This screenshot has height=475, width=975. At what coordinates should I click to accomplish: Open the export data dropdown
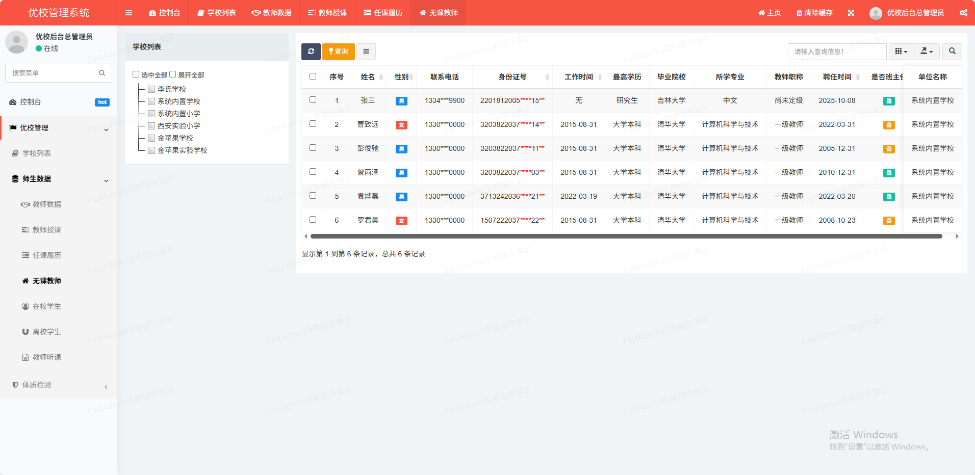coord(927,51)
